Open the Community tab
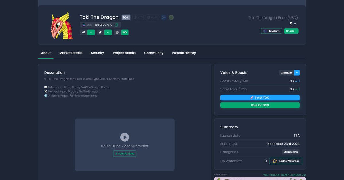This screenshot has width=344, height=180. click(x=154, y=53)
